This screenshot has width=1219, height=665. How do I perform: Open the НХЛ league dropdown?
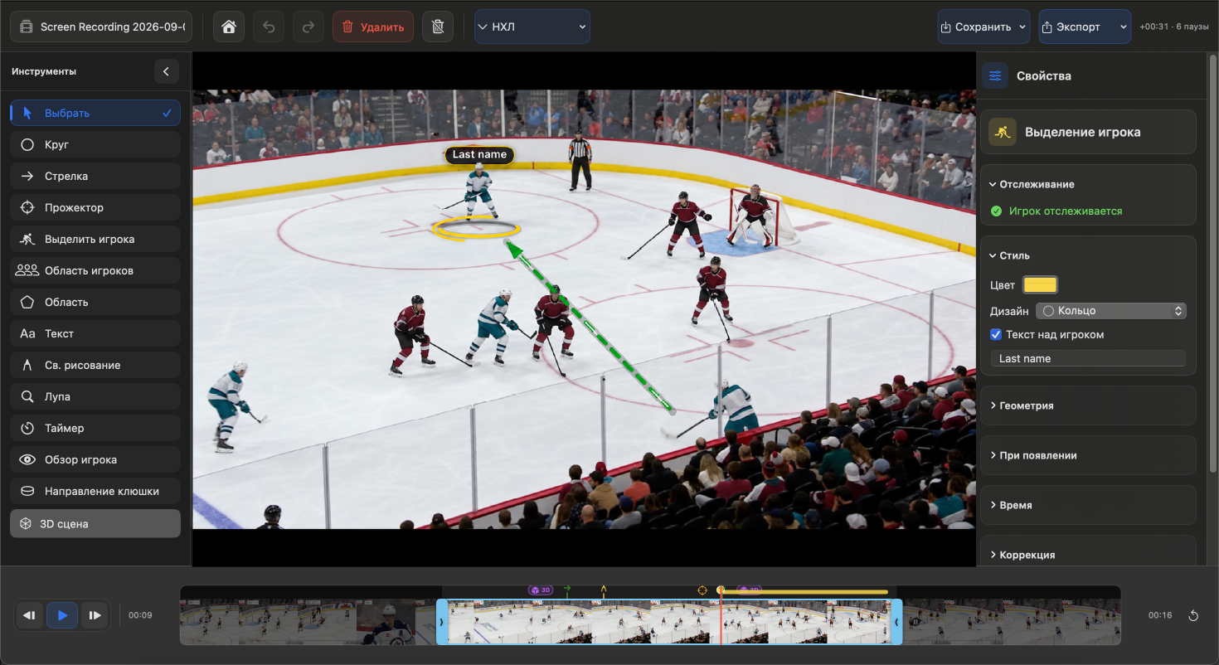pos(532,27)
